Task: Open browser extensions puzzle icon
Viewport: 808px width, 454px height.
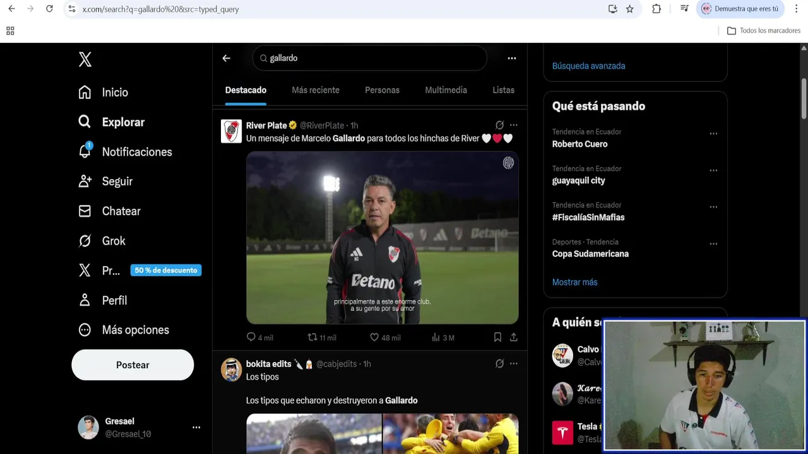Action: coord(656,9)
